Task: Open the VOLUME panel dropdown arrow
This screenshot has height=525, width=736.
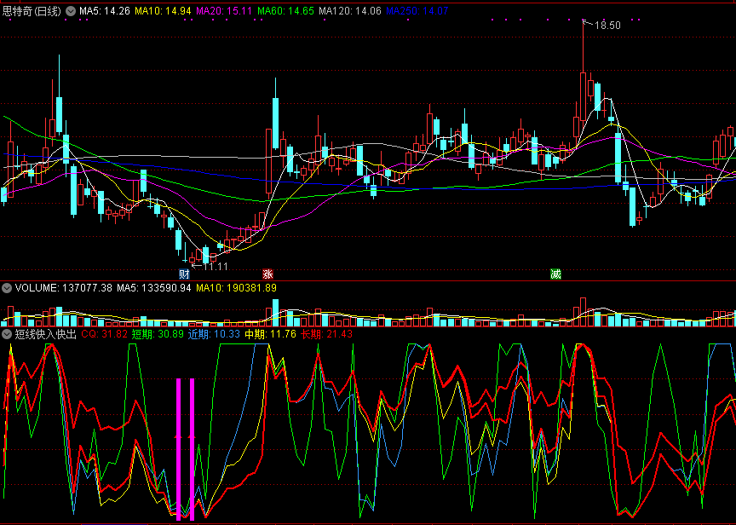Action: (7, 288)
